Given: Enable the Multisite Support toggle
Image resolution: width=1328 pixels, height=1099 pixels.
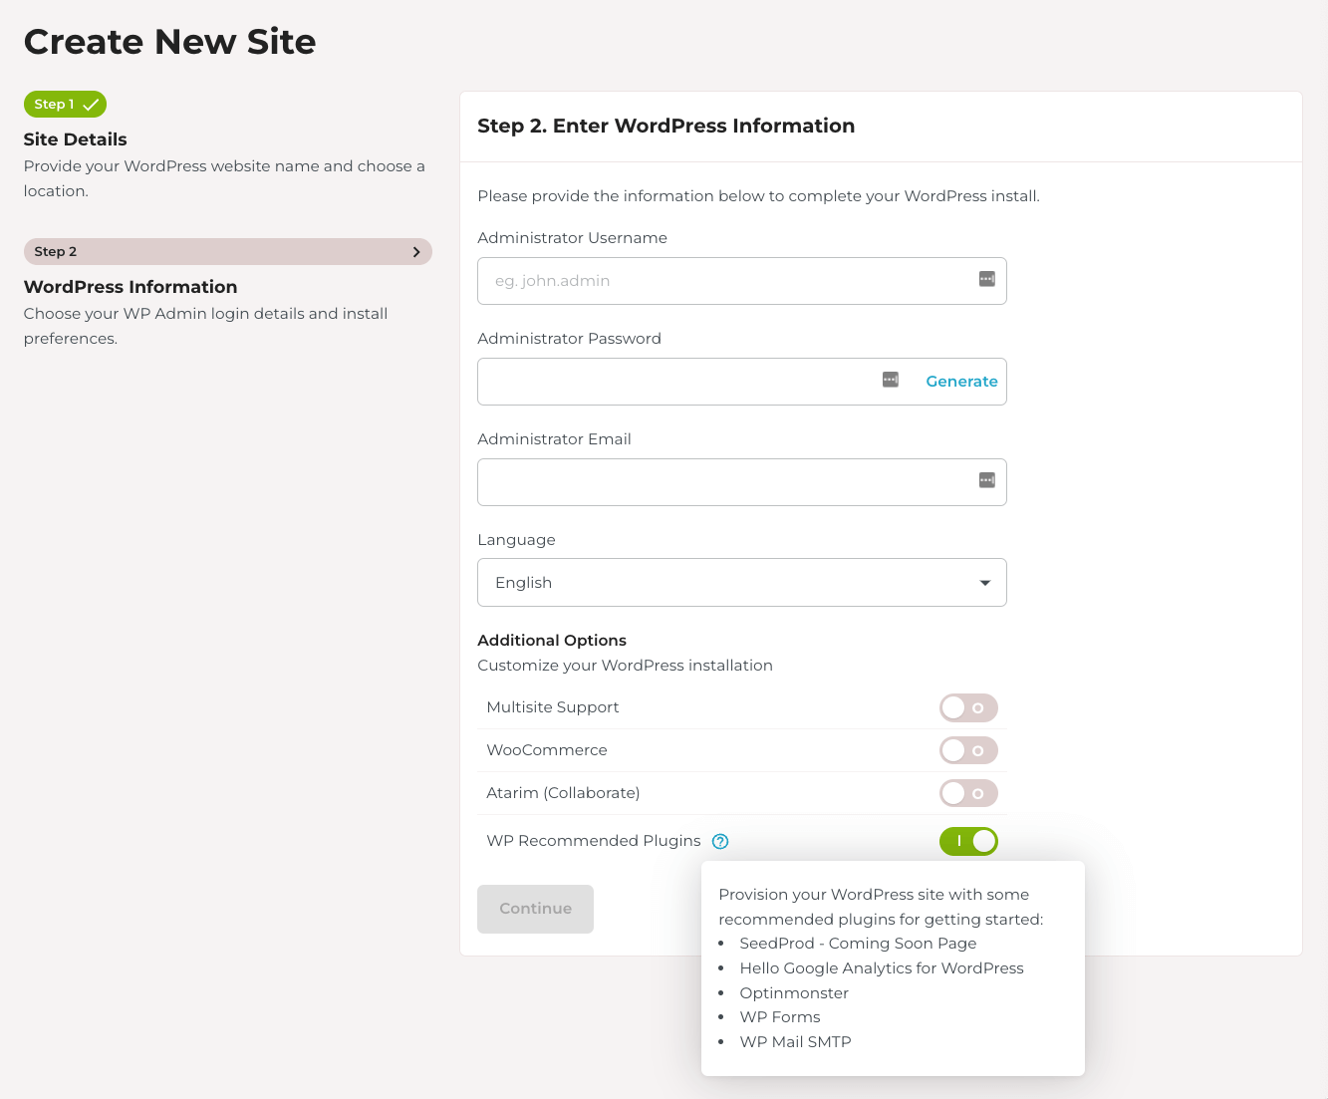Looking at the screenshot, I should click(x=968, y=707).
